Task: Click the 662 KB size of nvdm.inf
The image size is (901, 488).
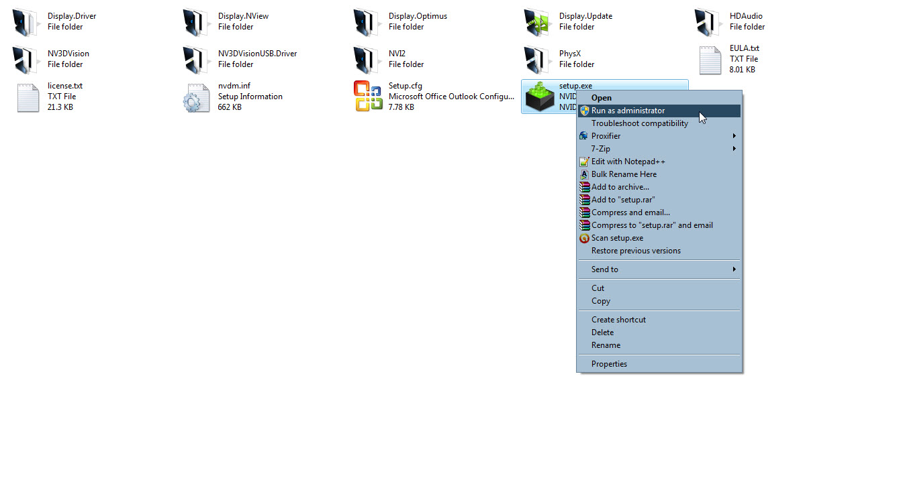Action: 230,107
